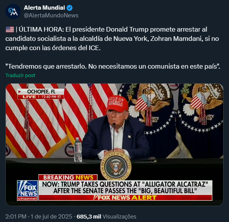The height and width of the screenshot is (222, 229).
Task: Click the red play arrow beside OCHOPEE, FL
Action: pyautogui.click(x=20, y=92)
